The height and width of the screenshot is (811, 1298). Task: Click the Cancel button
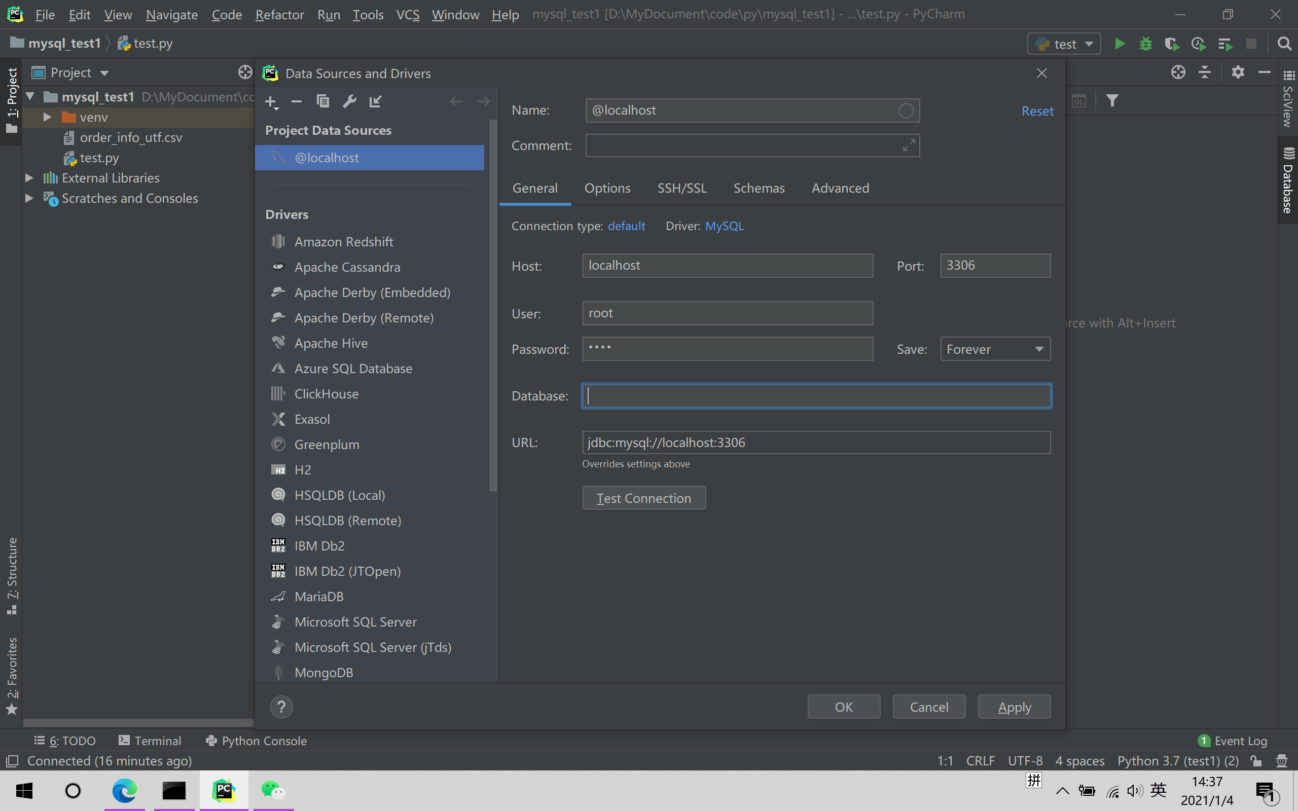[929, 707]
